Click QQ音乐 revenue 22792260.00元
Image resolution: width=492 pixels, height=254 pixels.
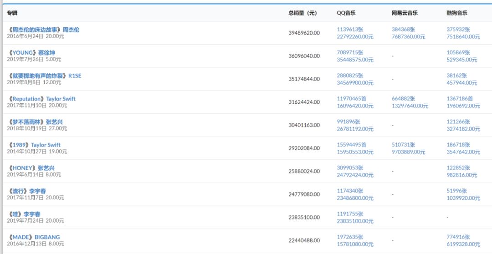[x=355, y=37]
